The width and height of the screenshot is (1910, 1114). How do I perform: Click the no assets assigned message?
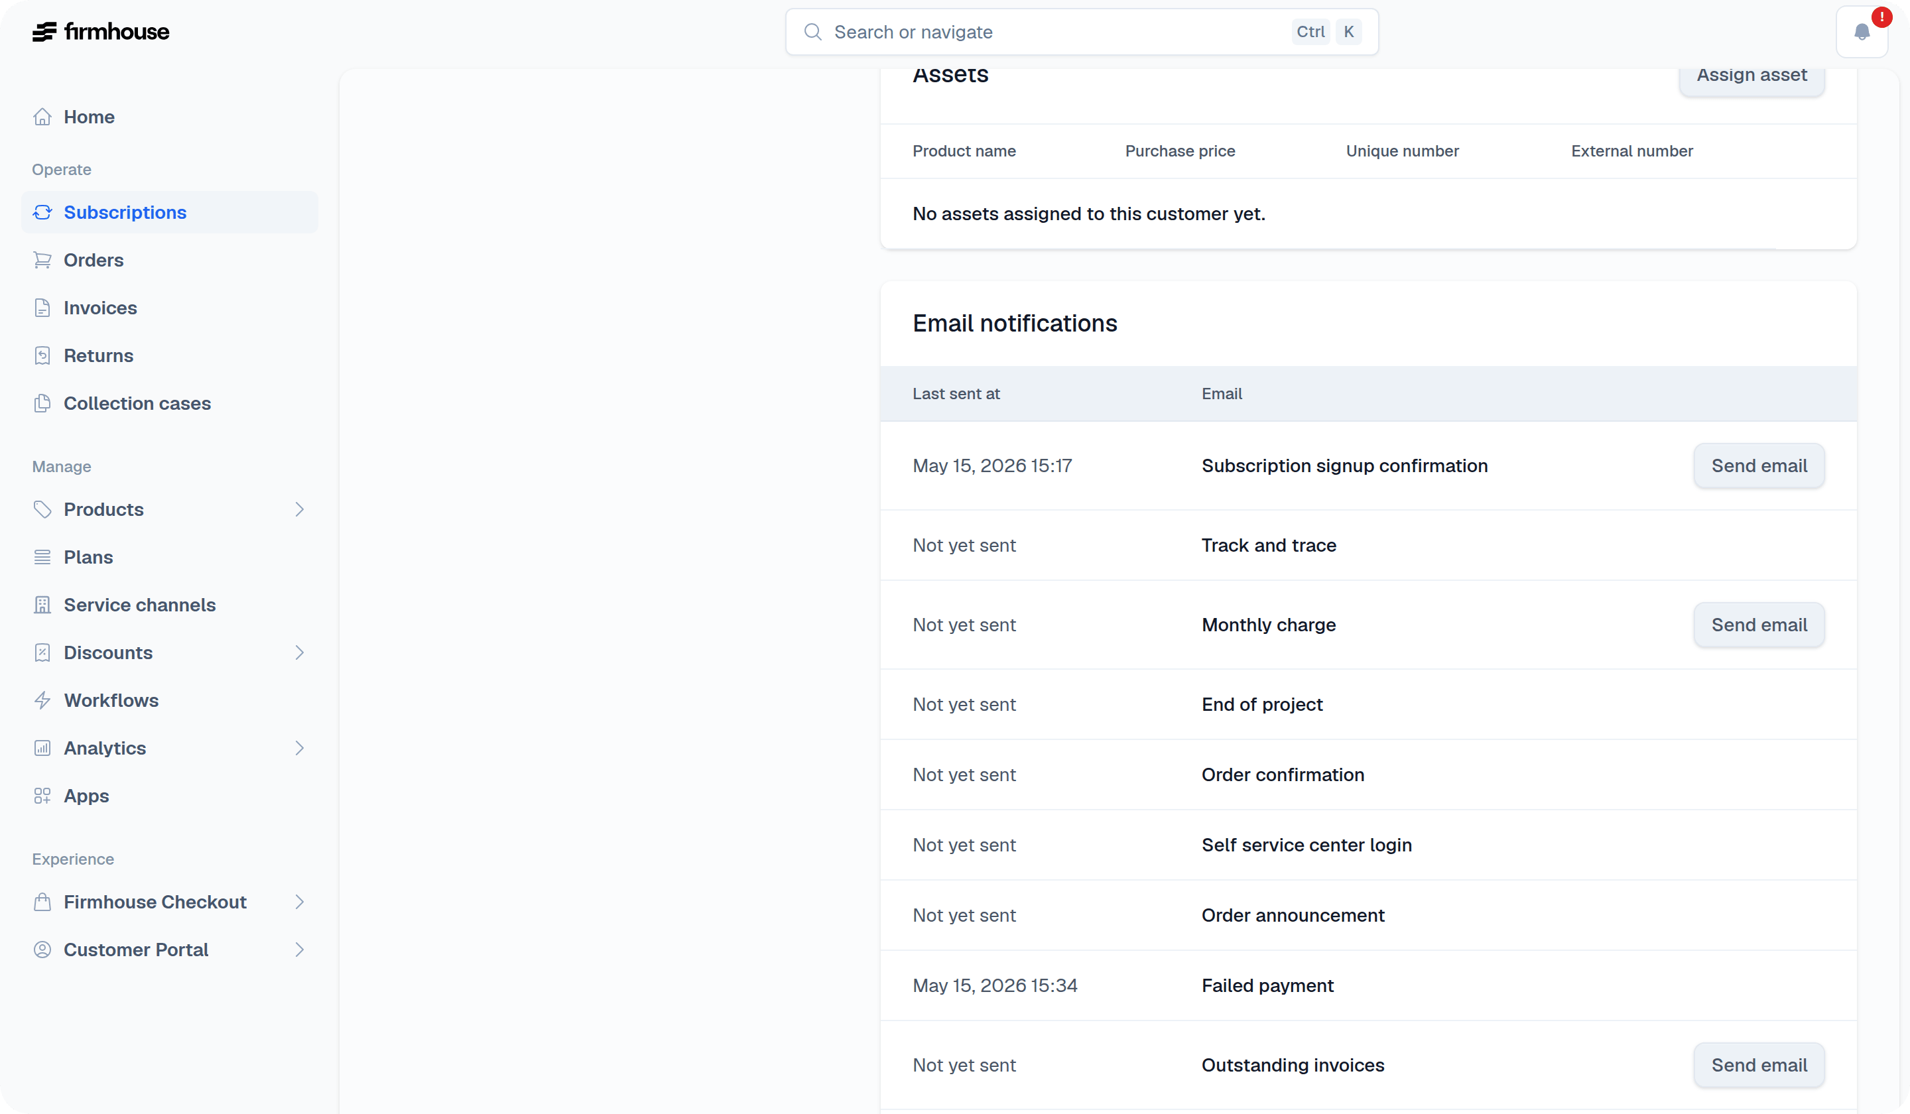(1088, 214)
